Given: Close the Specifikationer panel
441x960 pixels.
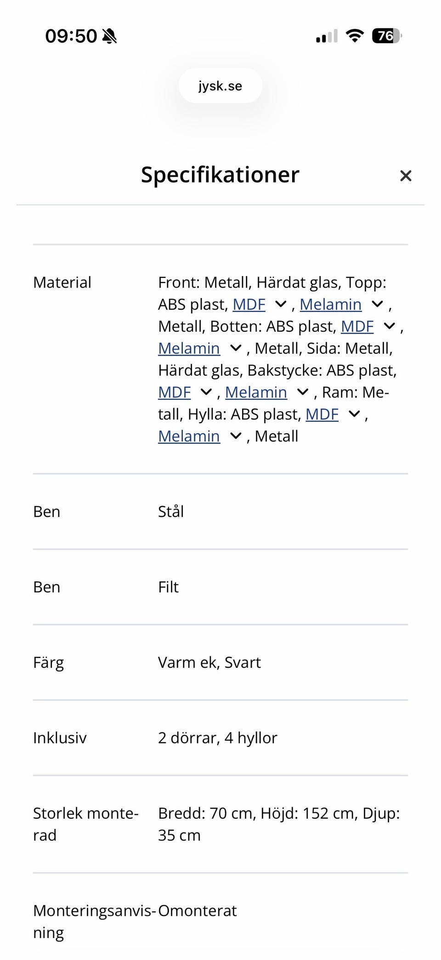Looking at the screenshot, I should [x=405, y=176].
